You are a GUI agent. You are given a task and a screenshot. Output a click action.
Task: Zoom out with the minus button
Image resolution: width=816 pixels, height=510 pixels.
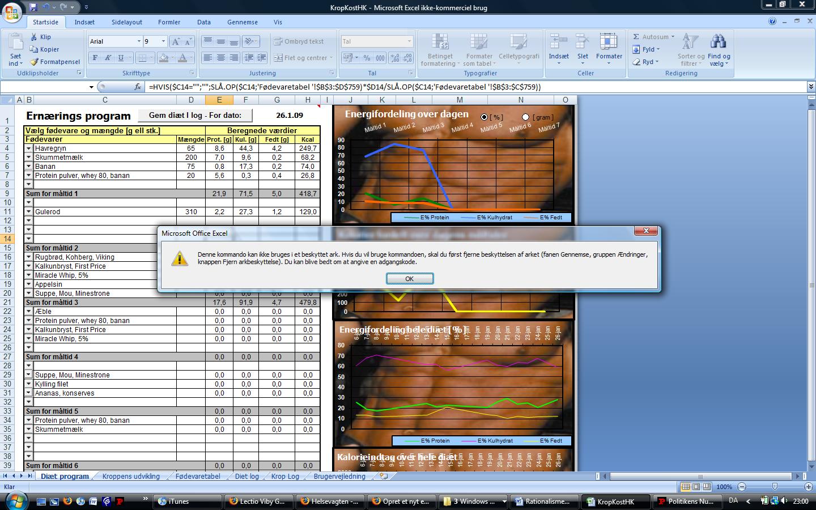tap(742, 487)
